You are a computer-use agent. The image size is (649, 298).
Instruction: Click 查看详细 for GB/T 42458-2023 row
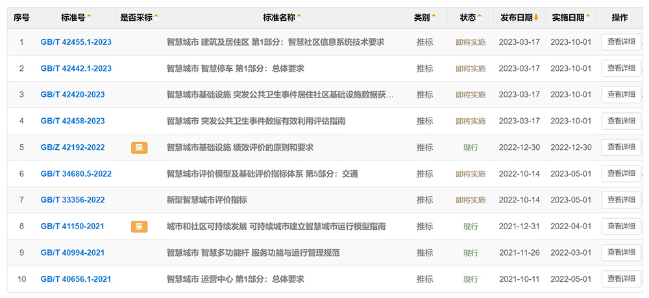coord(621,121)
